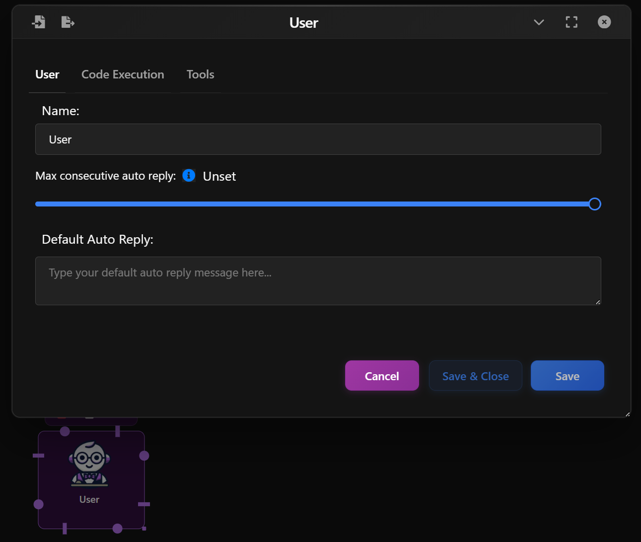Open the Tools tab
Viewport: 641px width, 542px height.
[x=200, y=74]
